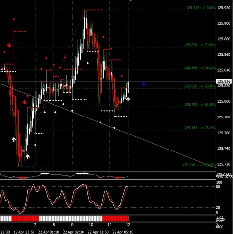Click price scale value 125.800

224,101
